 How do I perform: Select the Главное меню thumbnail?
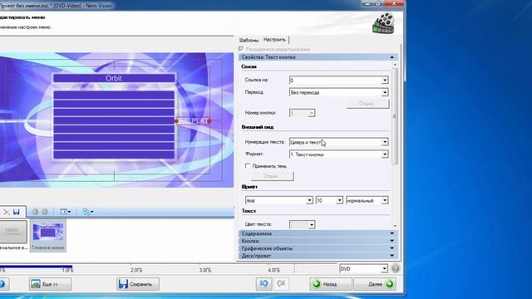(x=48, y=236)
